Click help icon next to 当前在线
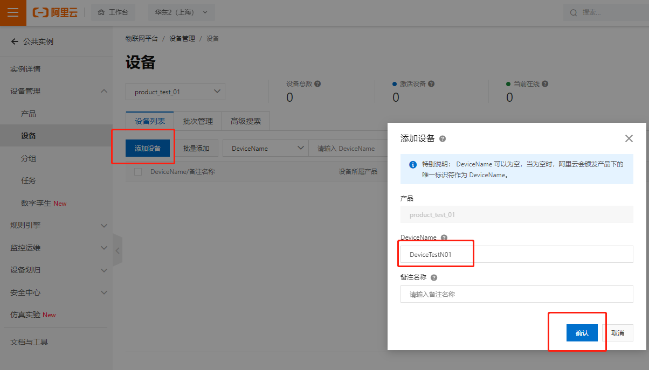The width and height of the screenshot is (649, 370). coord(545,84)
